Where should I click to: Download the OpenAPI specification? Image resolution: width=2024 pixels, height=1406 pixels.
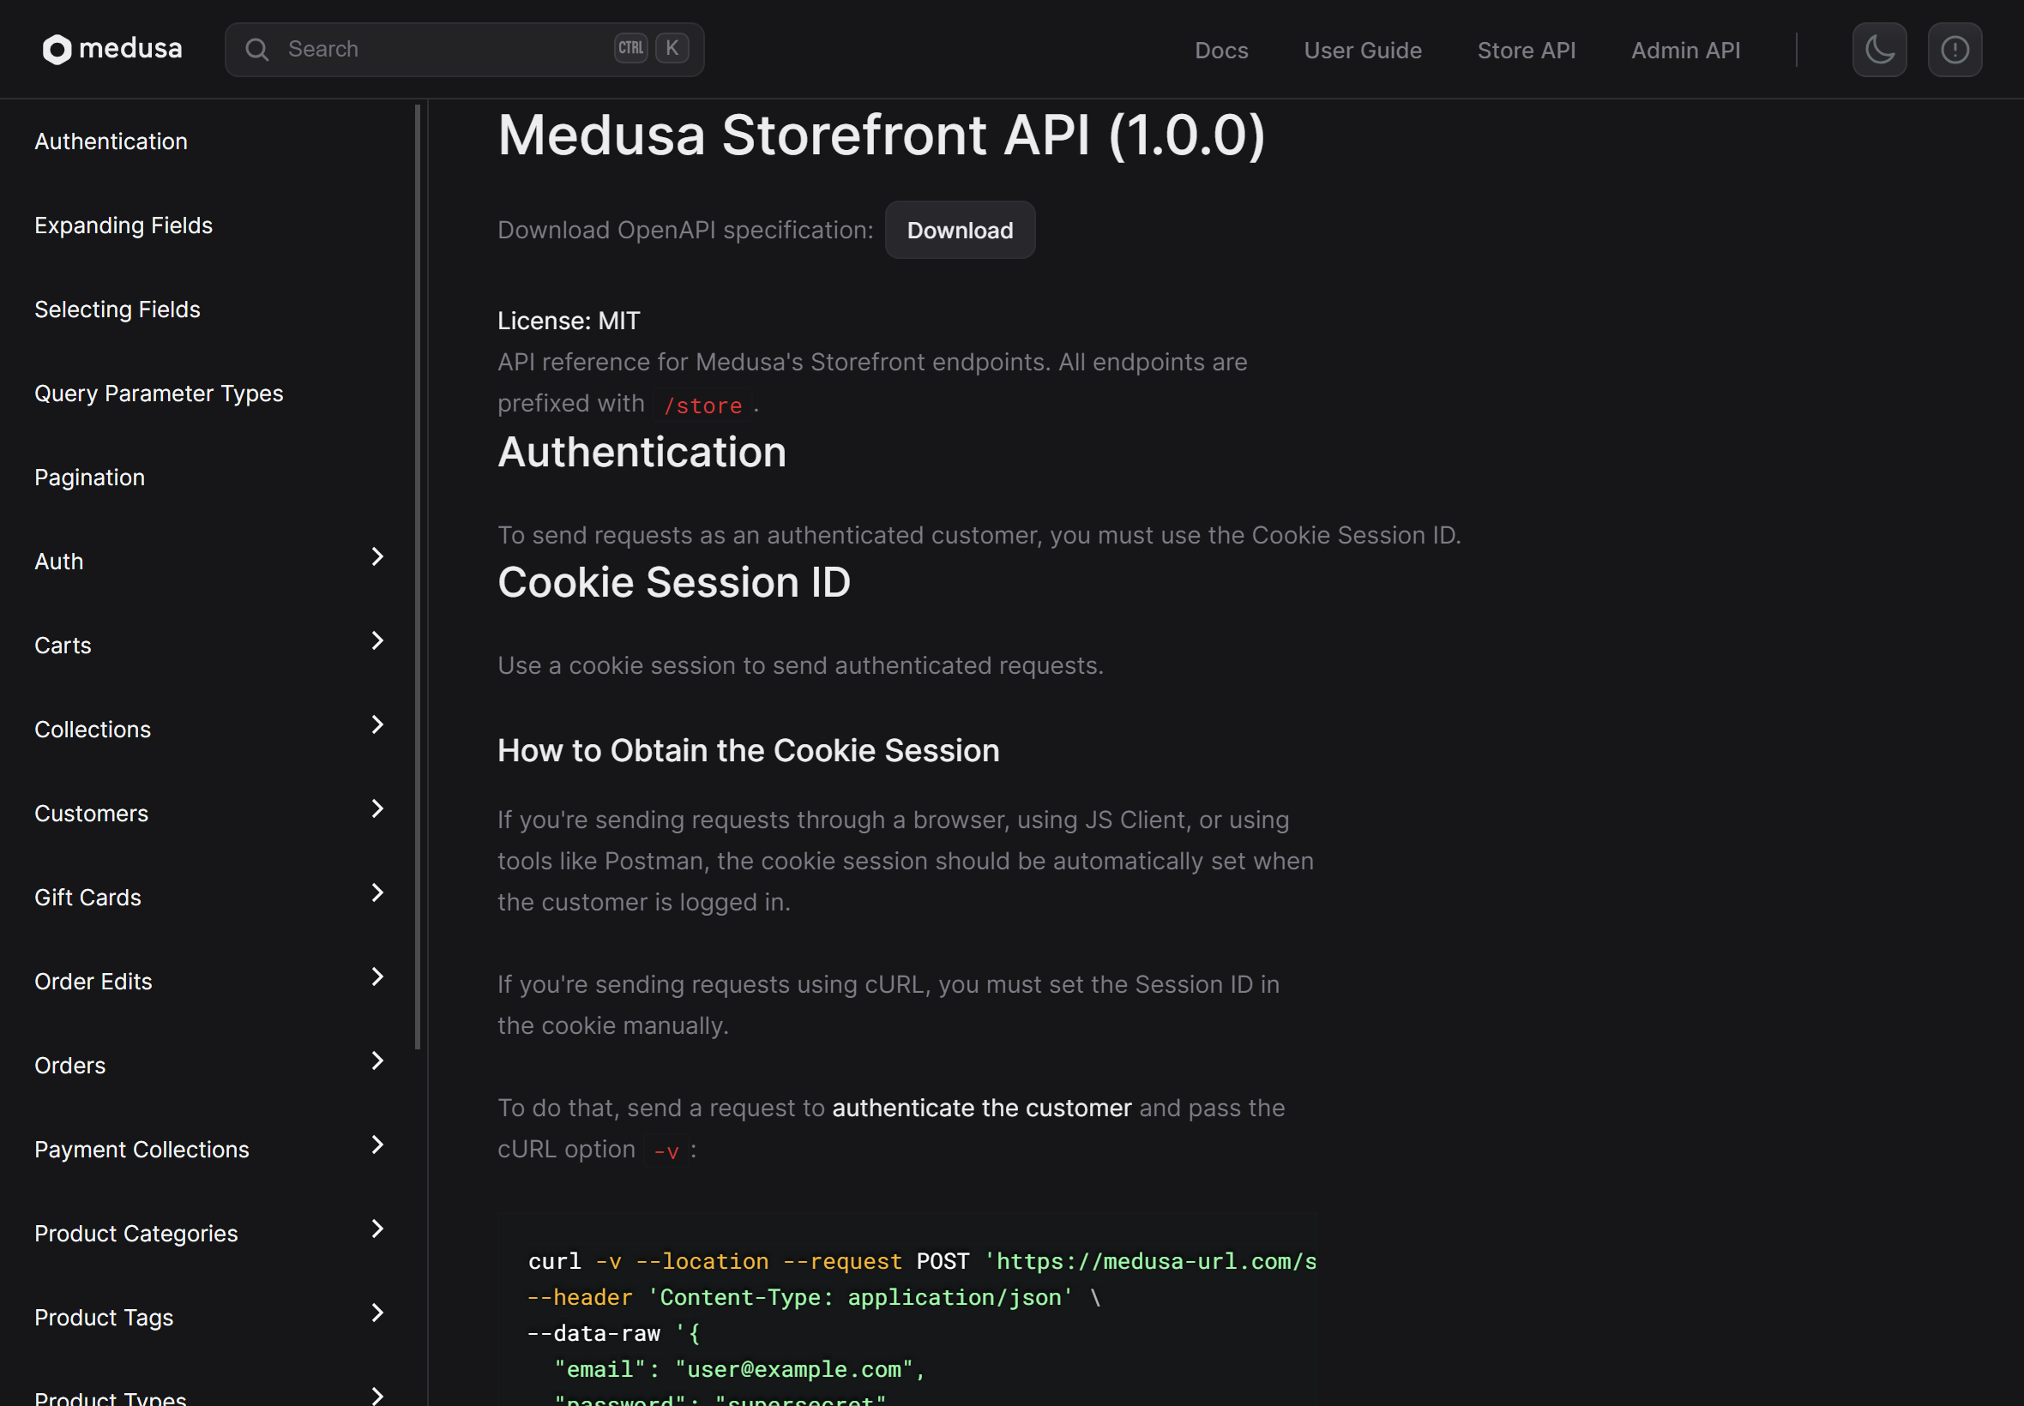pyautogui.click(x=959, y=231)
